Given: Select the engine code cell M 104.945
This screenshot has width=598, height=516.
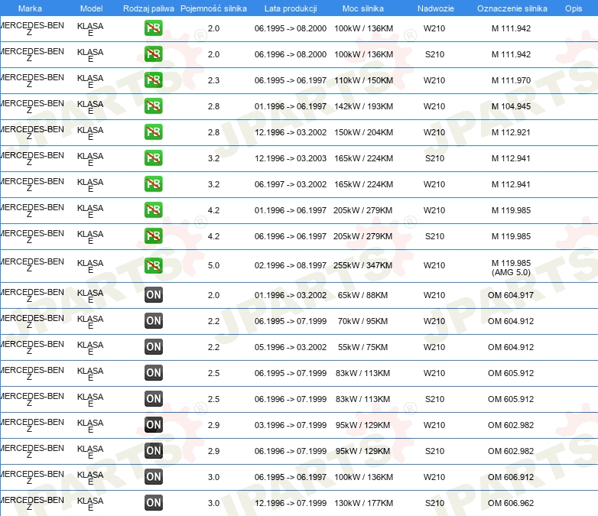Looking at the screenshot, I should pyautogui.click(x=511, y=106).
